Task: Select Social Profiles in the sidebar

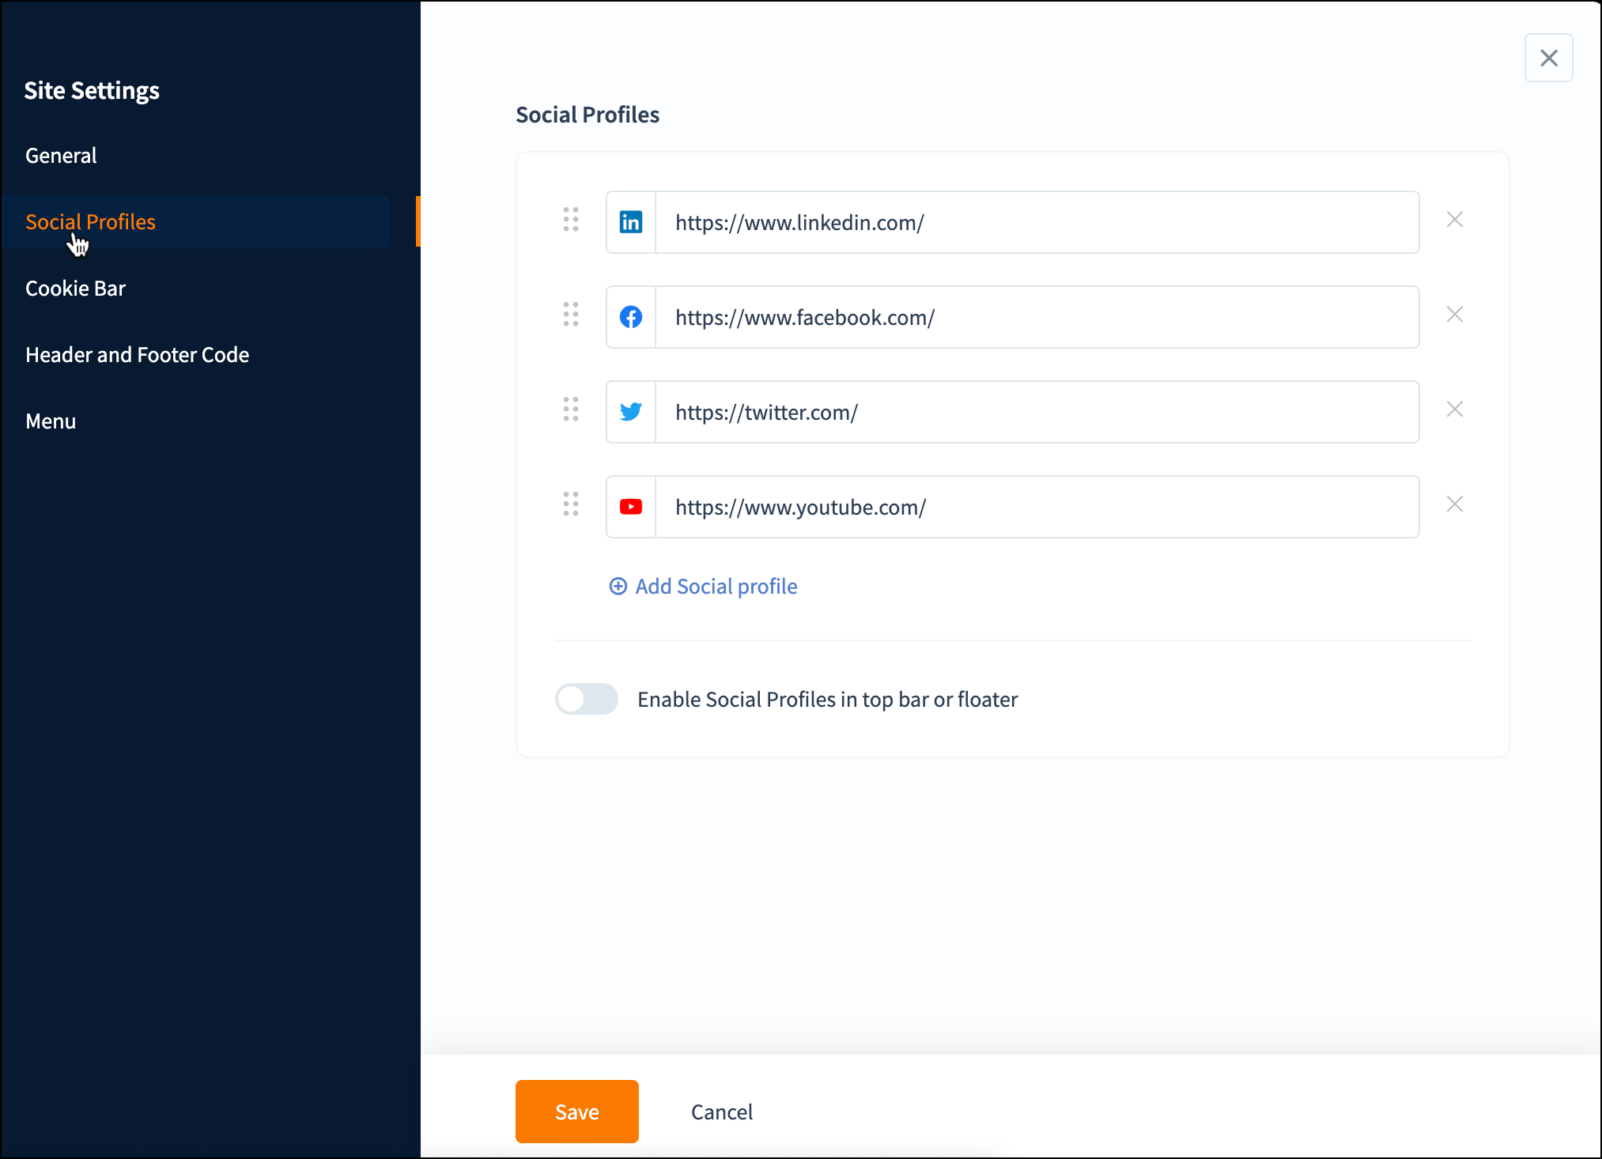Action: pos(91,222)
